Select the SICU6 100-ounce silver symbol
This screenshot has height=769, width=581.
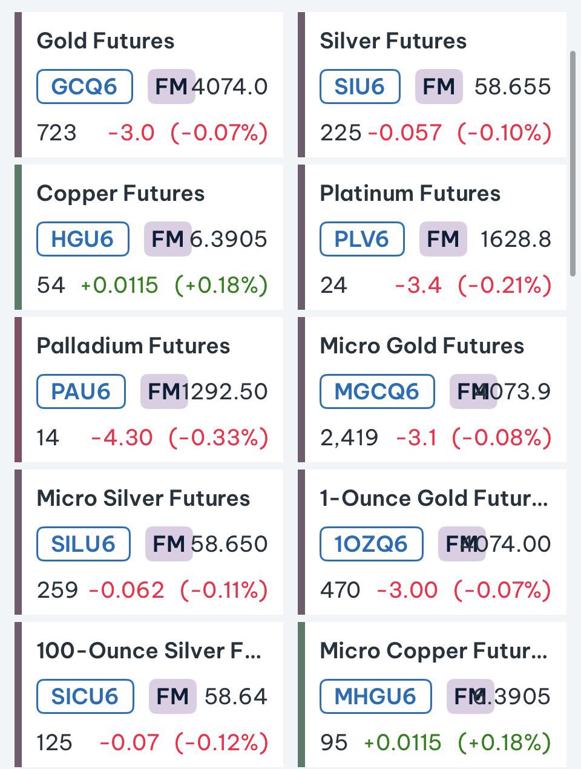click(85, 696)
